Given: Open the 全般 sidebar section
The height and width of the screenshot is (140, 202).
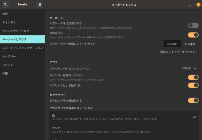Looking at the screenshot, I should [5, 14].
